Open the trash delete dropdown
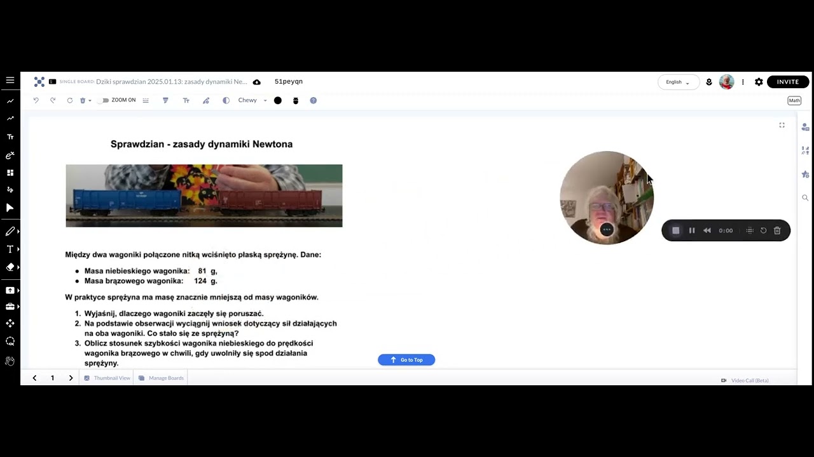814x457 pixels. (x=85, y=100)
